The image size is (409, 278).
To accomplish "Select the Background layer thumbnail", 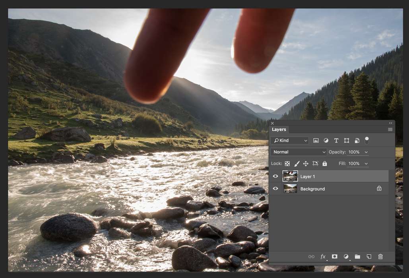I will coord(290,189).
